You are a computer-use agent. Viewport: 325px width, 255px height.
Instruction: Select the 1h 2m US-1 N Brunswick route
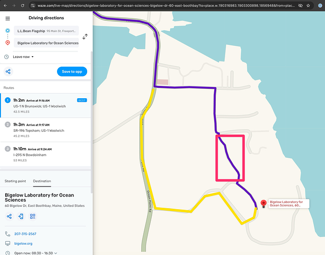coord(46,106)
